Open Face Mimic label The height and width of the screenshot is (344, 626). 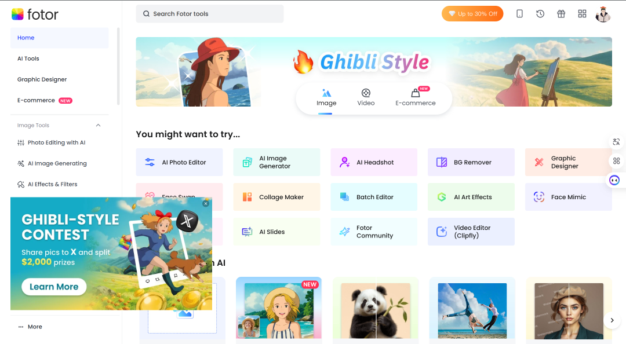click(x=569, y=197)
